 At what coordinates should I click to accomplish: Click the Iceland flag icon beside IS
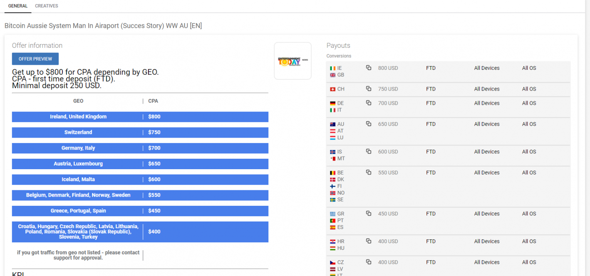[332, 152]
